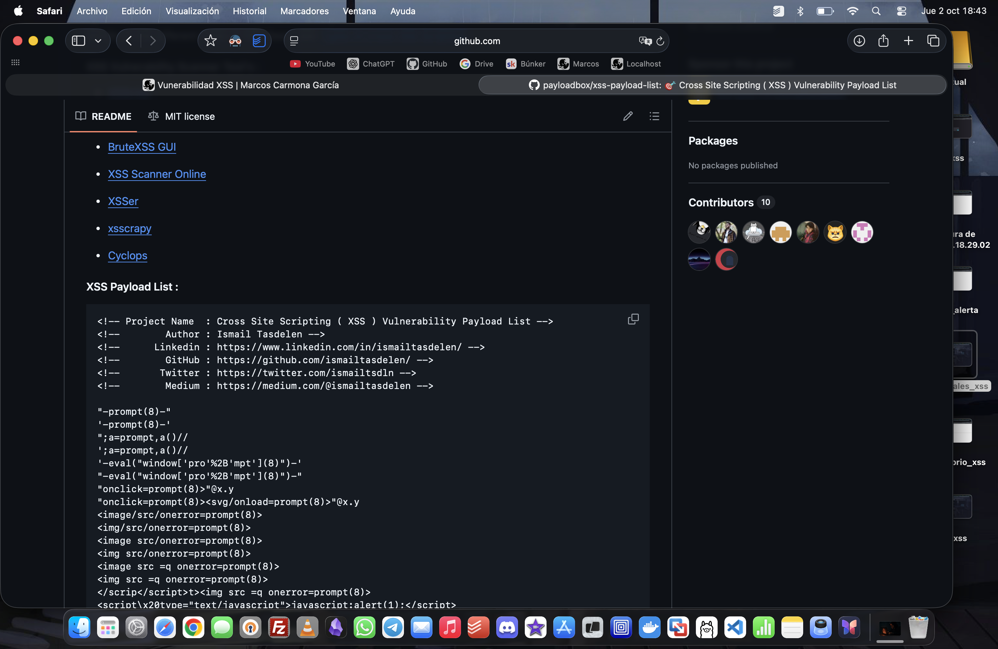The height and width of the screenshot is (649, 998).
Task: Click the Share icon in toolbar
Action: click(x=883, y=41)
